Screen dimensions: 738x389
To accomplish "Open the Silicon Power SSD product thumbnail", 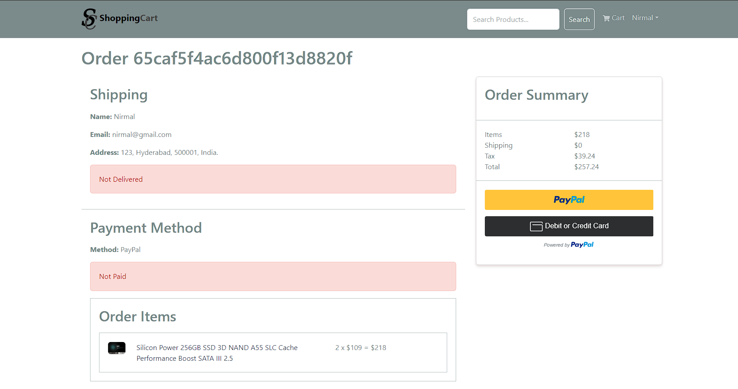I will coord(117,348).
